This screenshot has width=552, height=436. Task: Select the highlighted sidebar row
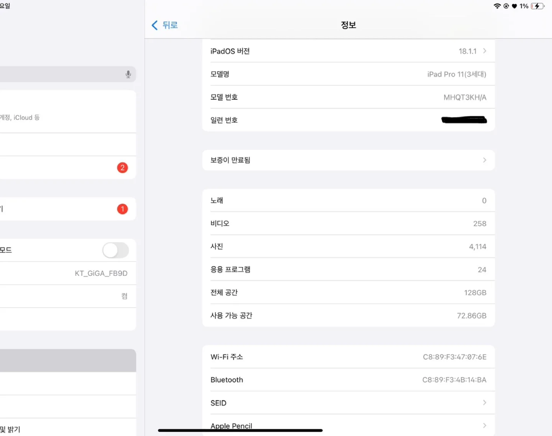coord(68,361)
